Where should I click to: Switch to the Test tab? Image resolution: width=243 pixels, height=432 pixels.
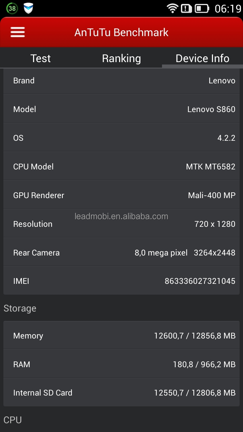(40, 58)
